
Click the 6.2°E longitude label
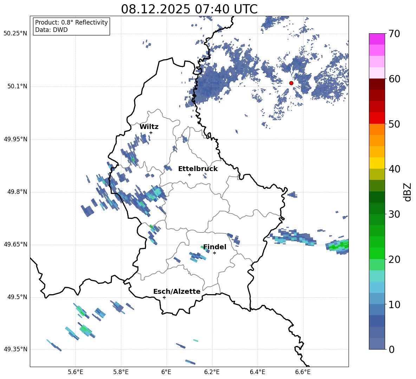tap(212, 372)
